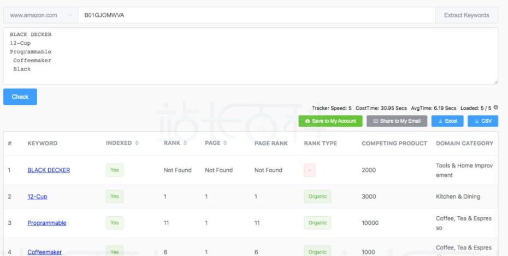The width and height of the screenshot is (508, 256).
Task: Sort by the RANK column arrows
Action: click(x=185, y=143)
